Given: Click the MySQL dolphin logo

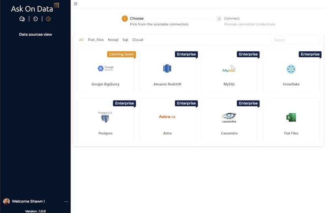Looking at the screenshot, I should (x=229, y=69).
